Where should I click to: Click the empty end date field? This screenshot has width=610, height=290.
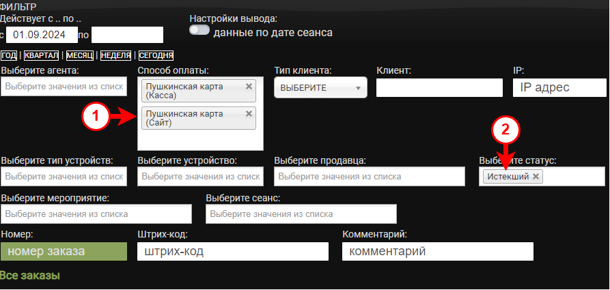pyautogui.click(x=127, y=35)
